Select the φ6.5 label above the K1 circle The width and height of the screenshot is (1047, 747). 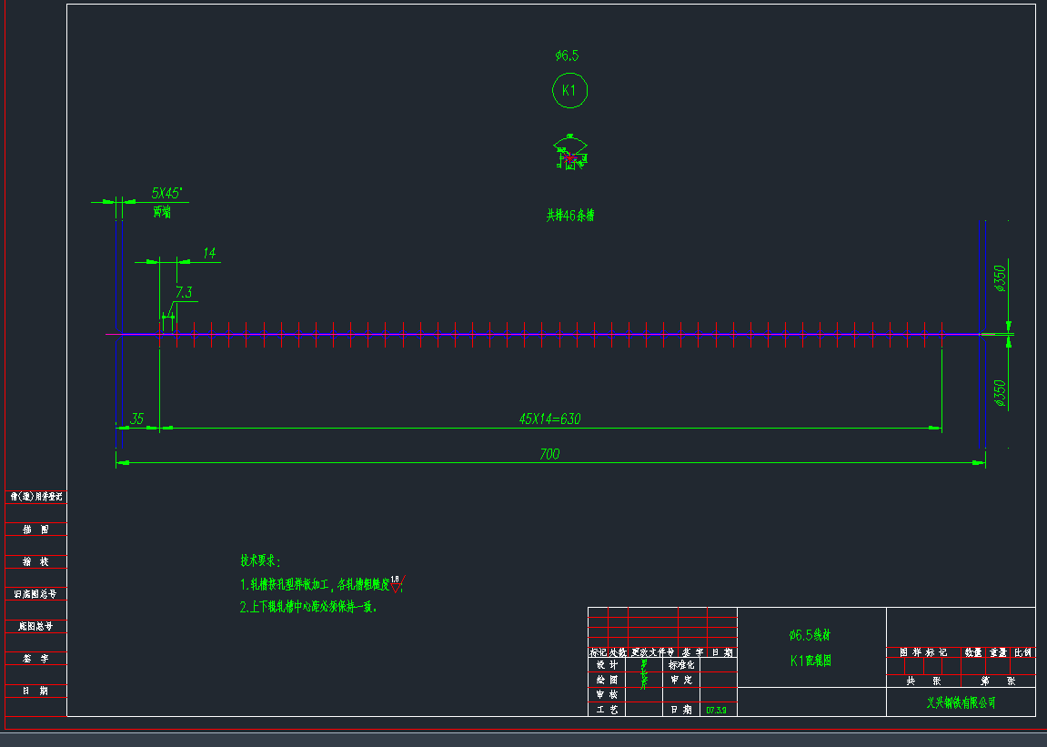coord(567,56)
